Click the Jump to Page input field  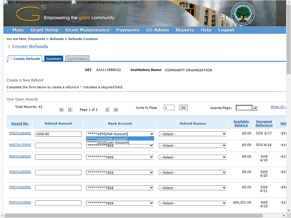coord(169,108)
